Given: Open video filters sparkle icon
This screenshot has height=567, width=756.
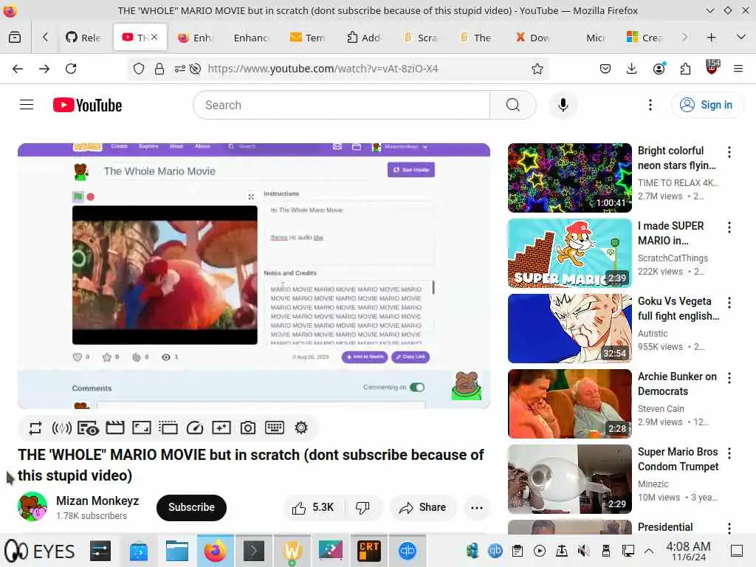Looking at the screenshot, I should (x=221, y=428).
